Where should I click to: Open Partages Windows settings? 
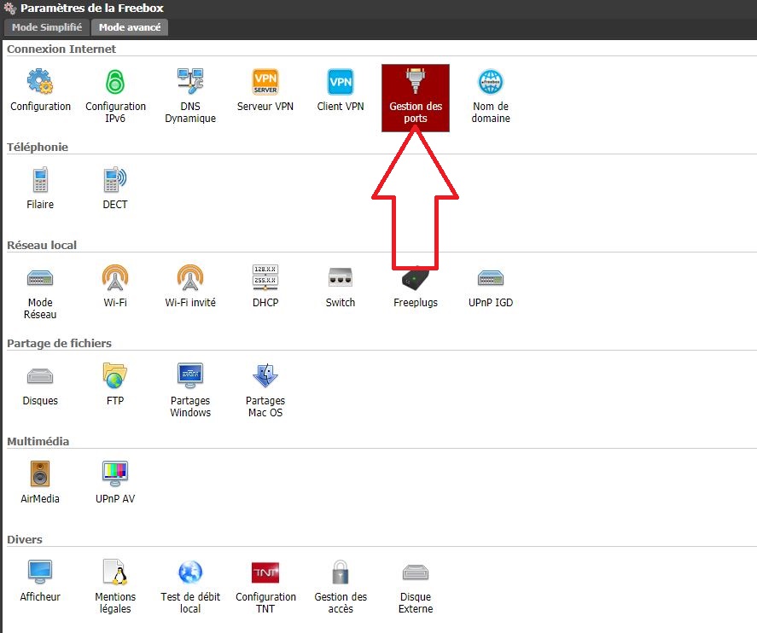190,390
